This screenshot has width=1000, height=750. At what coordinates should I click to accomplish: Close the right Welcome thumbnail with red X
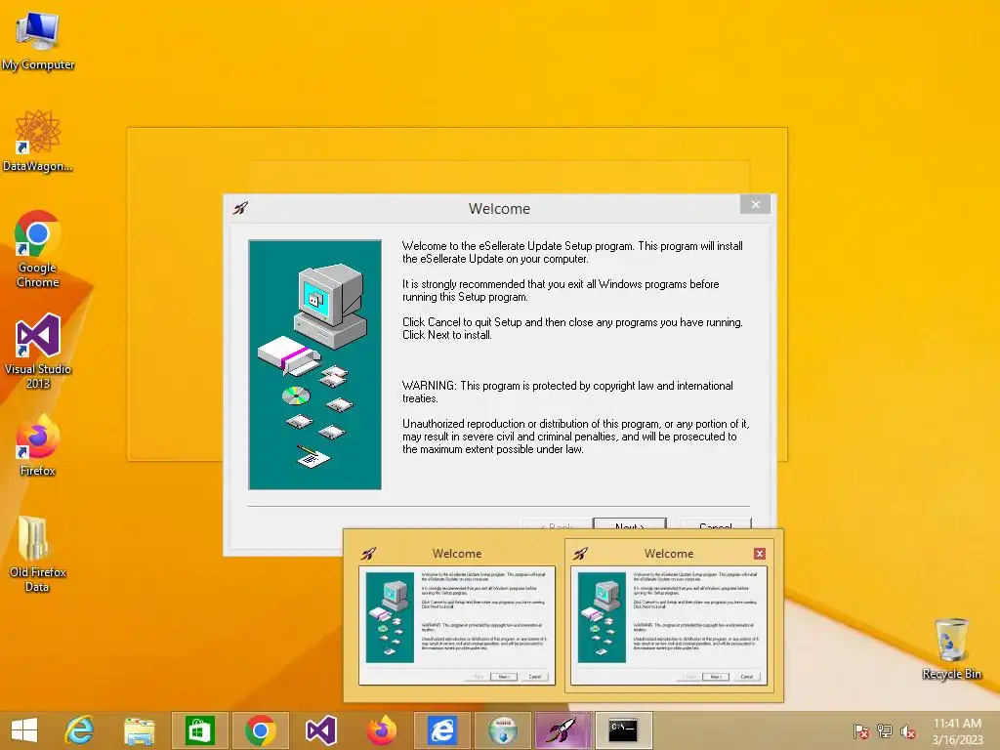759,554
